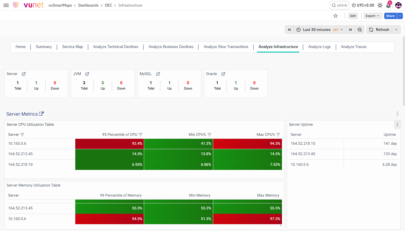Filter the Max CPU% column
405x231 pixels.
coord(278,135)
